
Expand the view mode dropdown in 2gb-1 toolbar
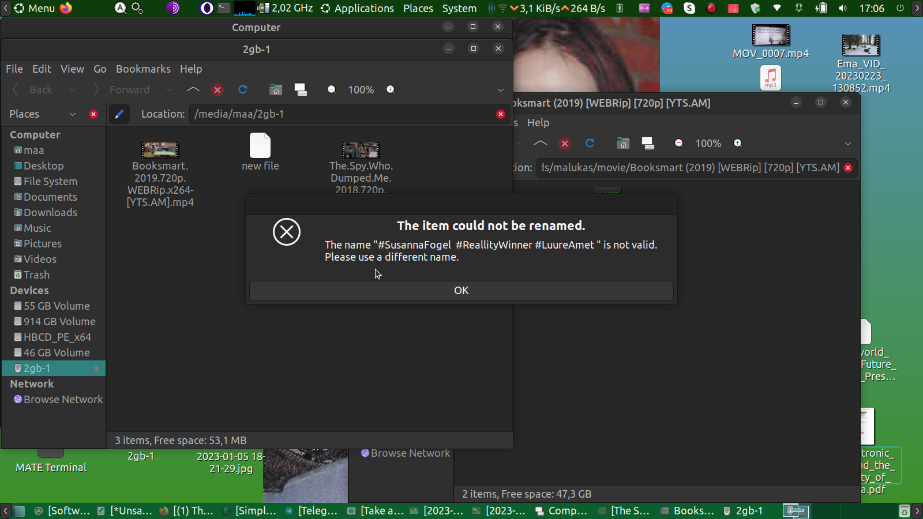tap(500, 90)
